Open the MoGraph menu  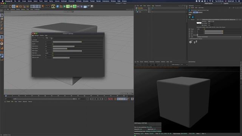[64, 1]
